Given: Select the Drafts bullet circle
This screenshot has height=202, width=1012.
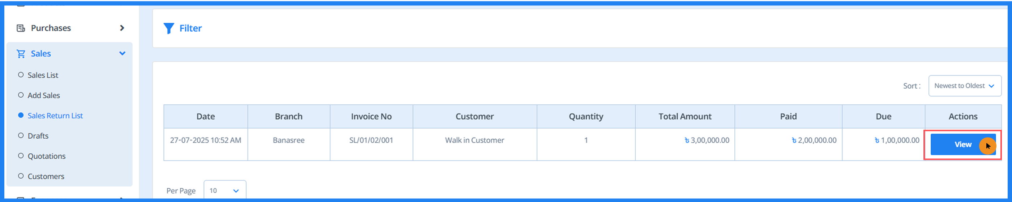Looking at the screenshot, I should click(x=21, y=135).
